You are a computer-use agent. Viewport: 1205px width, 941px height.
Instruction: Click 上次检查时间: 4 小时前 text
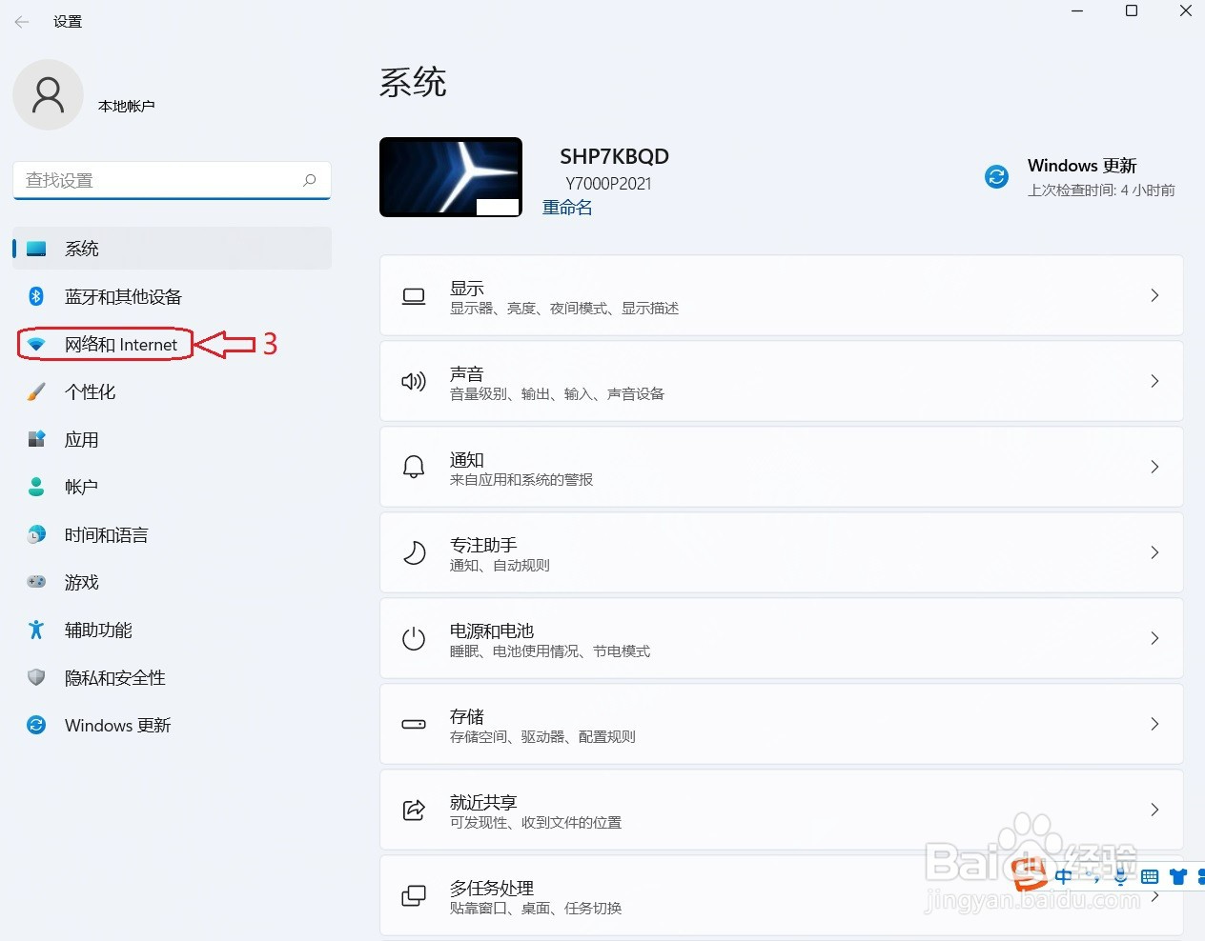click(x=1101, y=190)
